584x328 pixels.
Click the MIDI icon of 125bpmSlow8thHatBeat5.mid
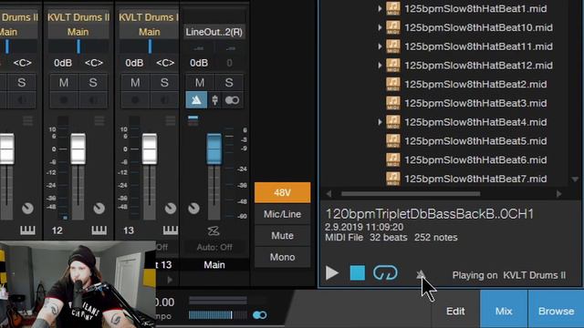click(393, 141)
